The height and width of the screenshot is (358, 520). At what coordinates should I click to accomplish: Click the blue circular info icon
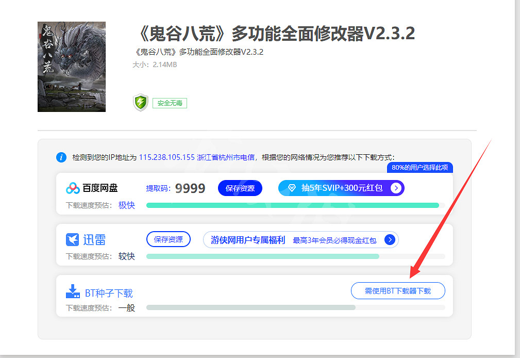click(61, 157)
